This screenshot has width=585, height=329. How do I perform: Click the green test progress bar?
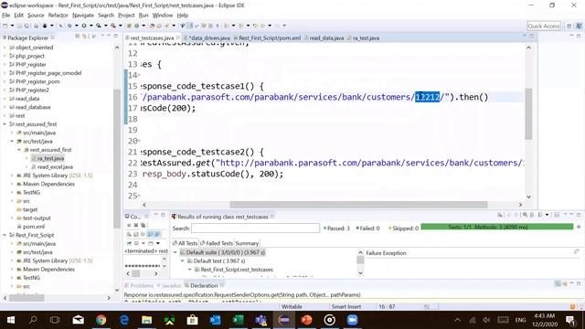(497, 227)
